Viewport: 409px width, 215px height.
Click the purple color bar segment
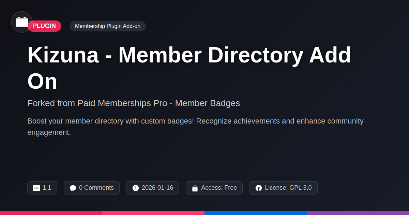358,213
